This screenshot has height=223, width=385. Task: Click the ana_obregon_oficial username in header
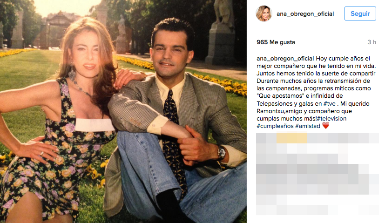305,14
